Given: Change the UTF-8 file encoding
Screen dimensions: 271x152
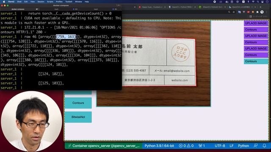Looking at the screenshot, I should click(x=220, y=146).
